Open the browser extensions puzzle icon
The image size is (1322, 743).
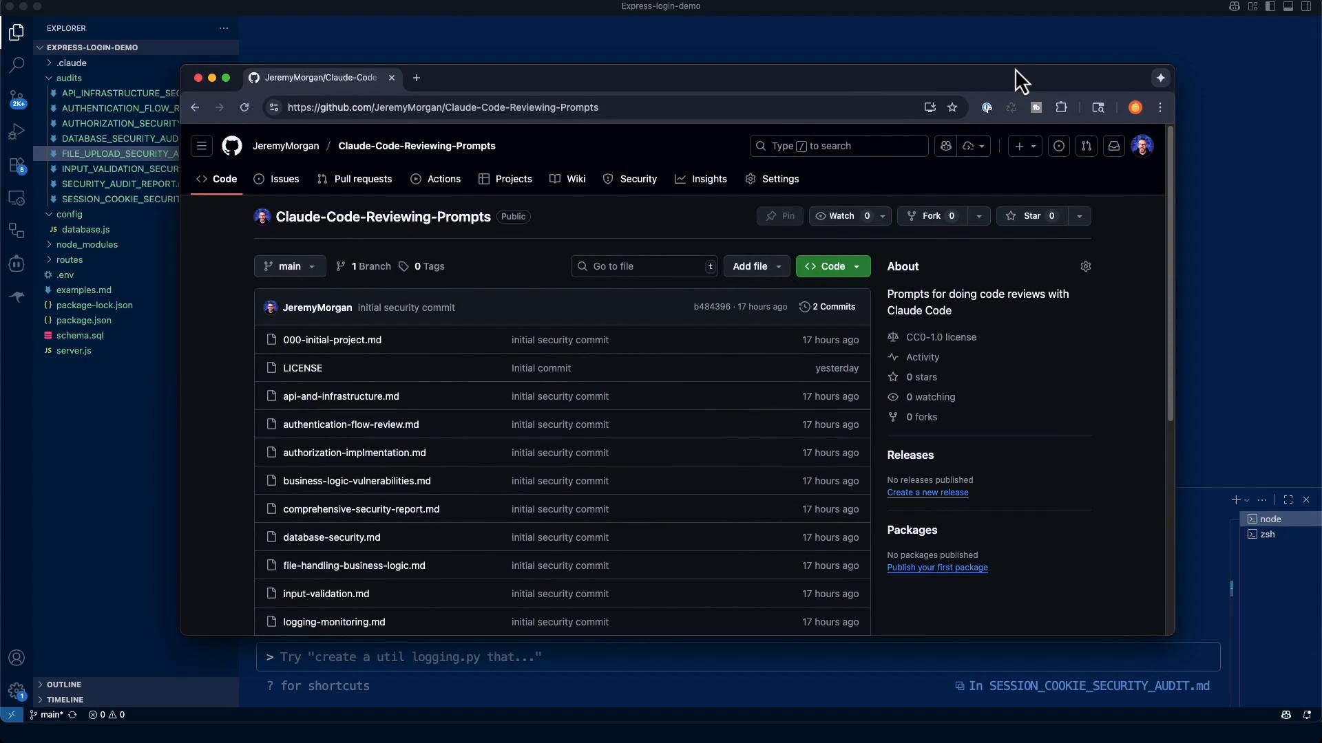point(1061,107)
